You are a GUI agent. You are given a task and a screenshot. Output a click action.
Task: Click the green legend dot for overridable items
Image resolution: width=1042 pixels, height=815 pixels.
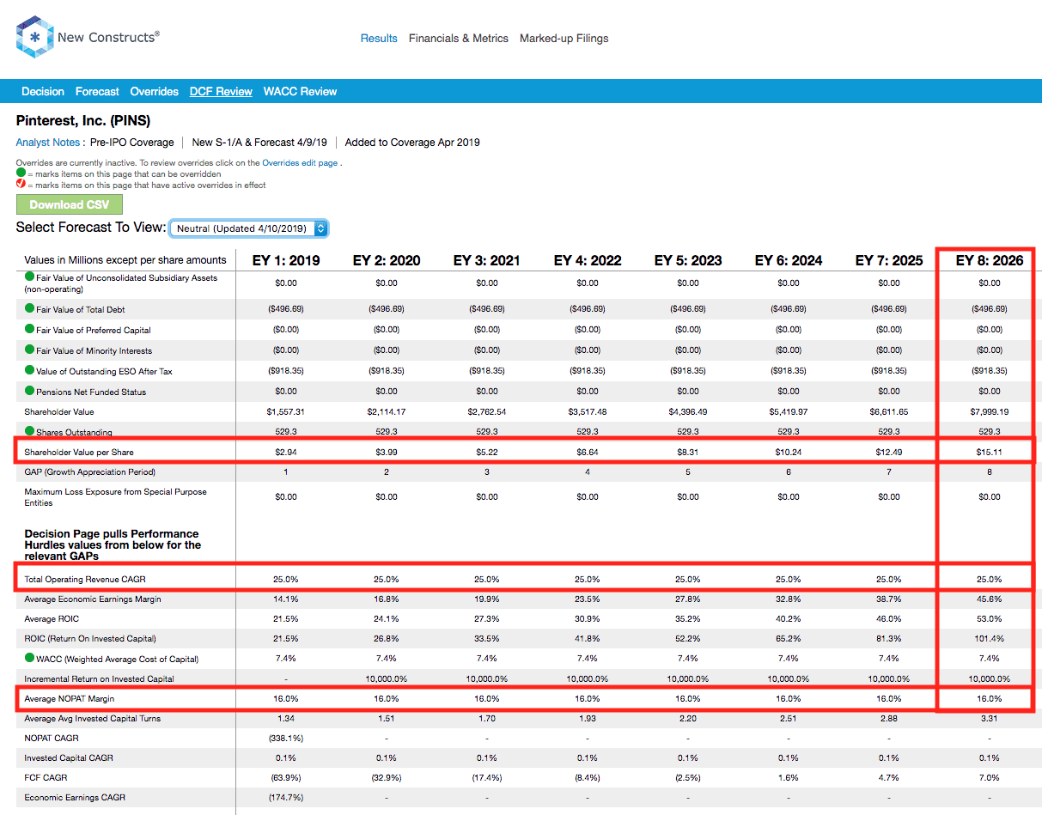click(21, 173)
